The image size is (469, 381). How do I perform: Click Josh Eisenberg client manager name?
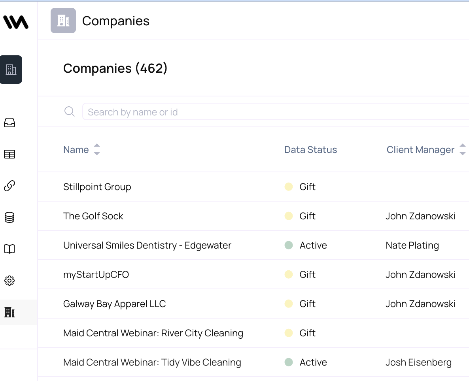(419, 362)
